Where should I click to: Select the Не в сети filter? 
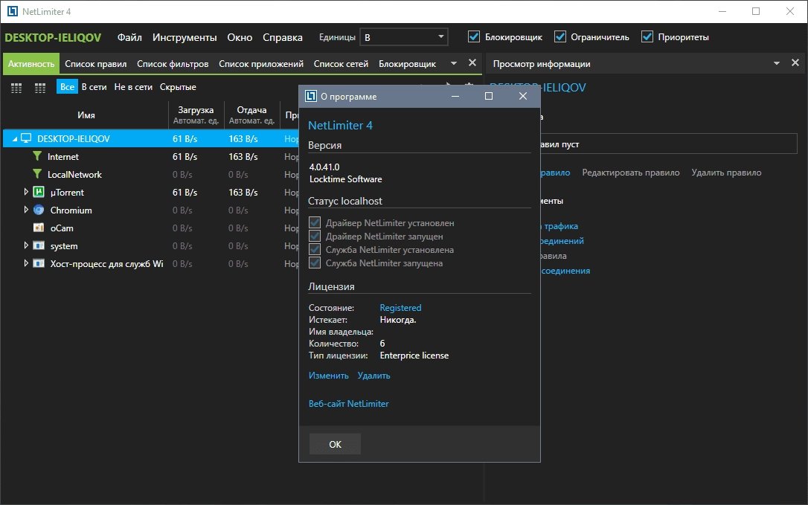tap(133, 86)
